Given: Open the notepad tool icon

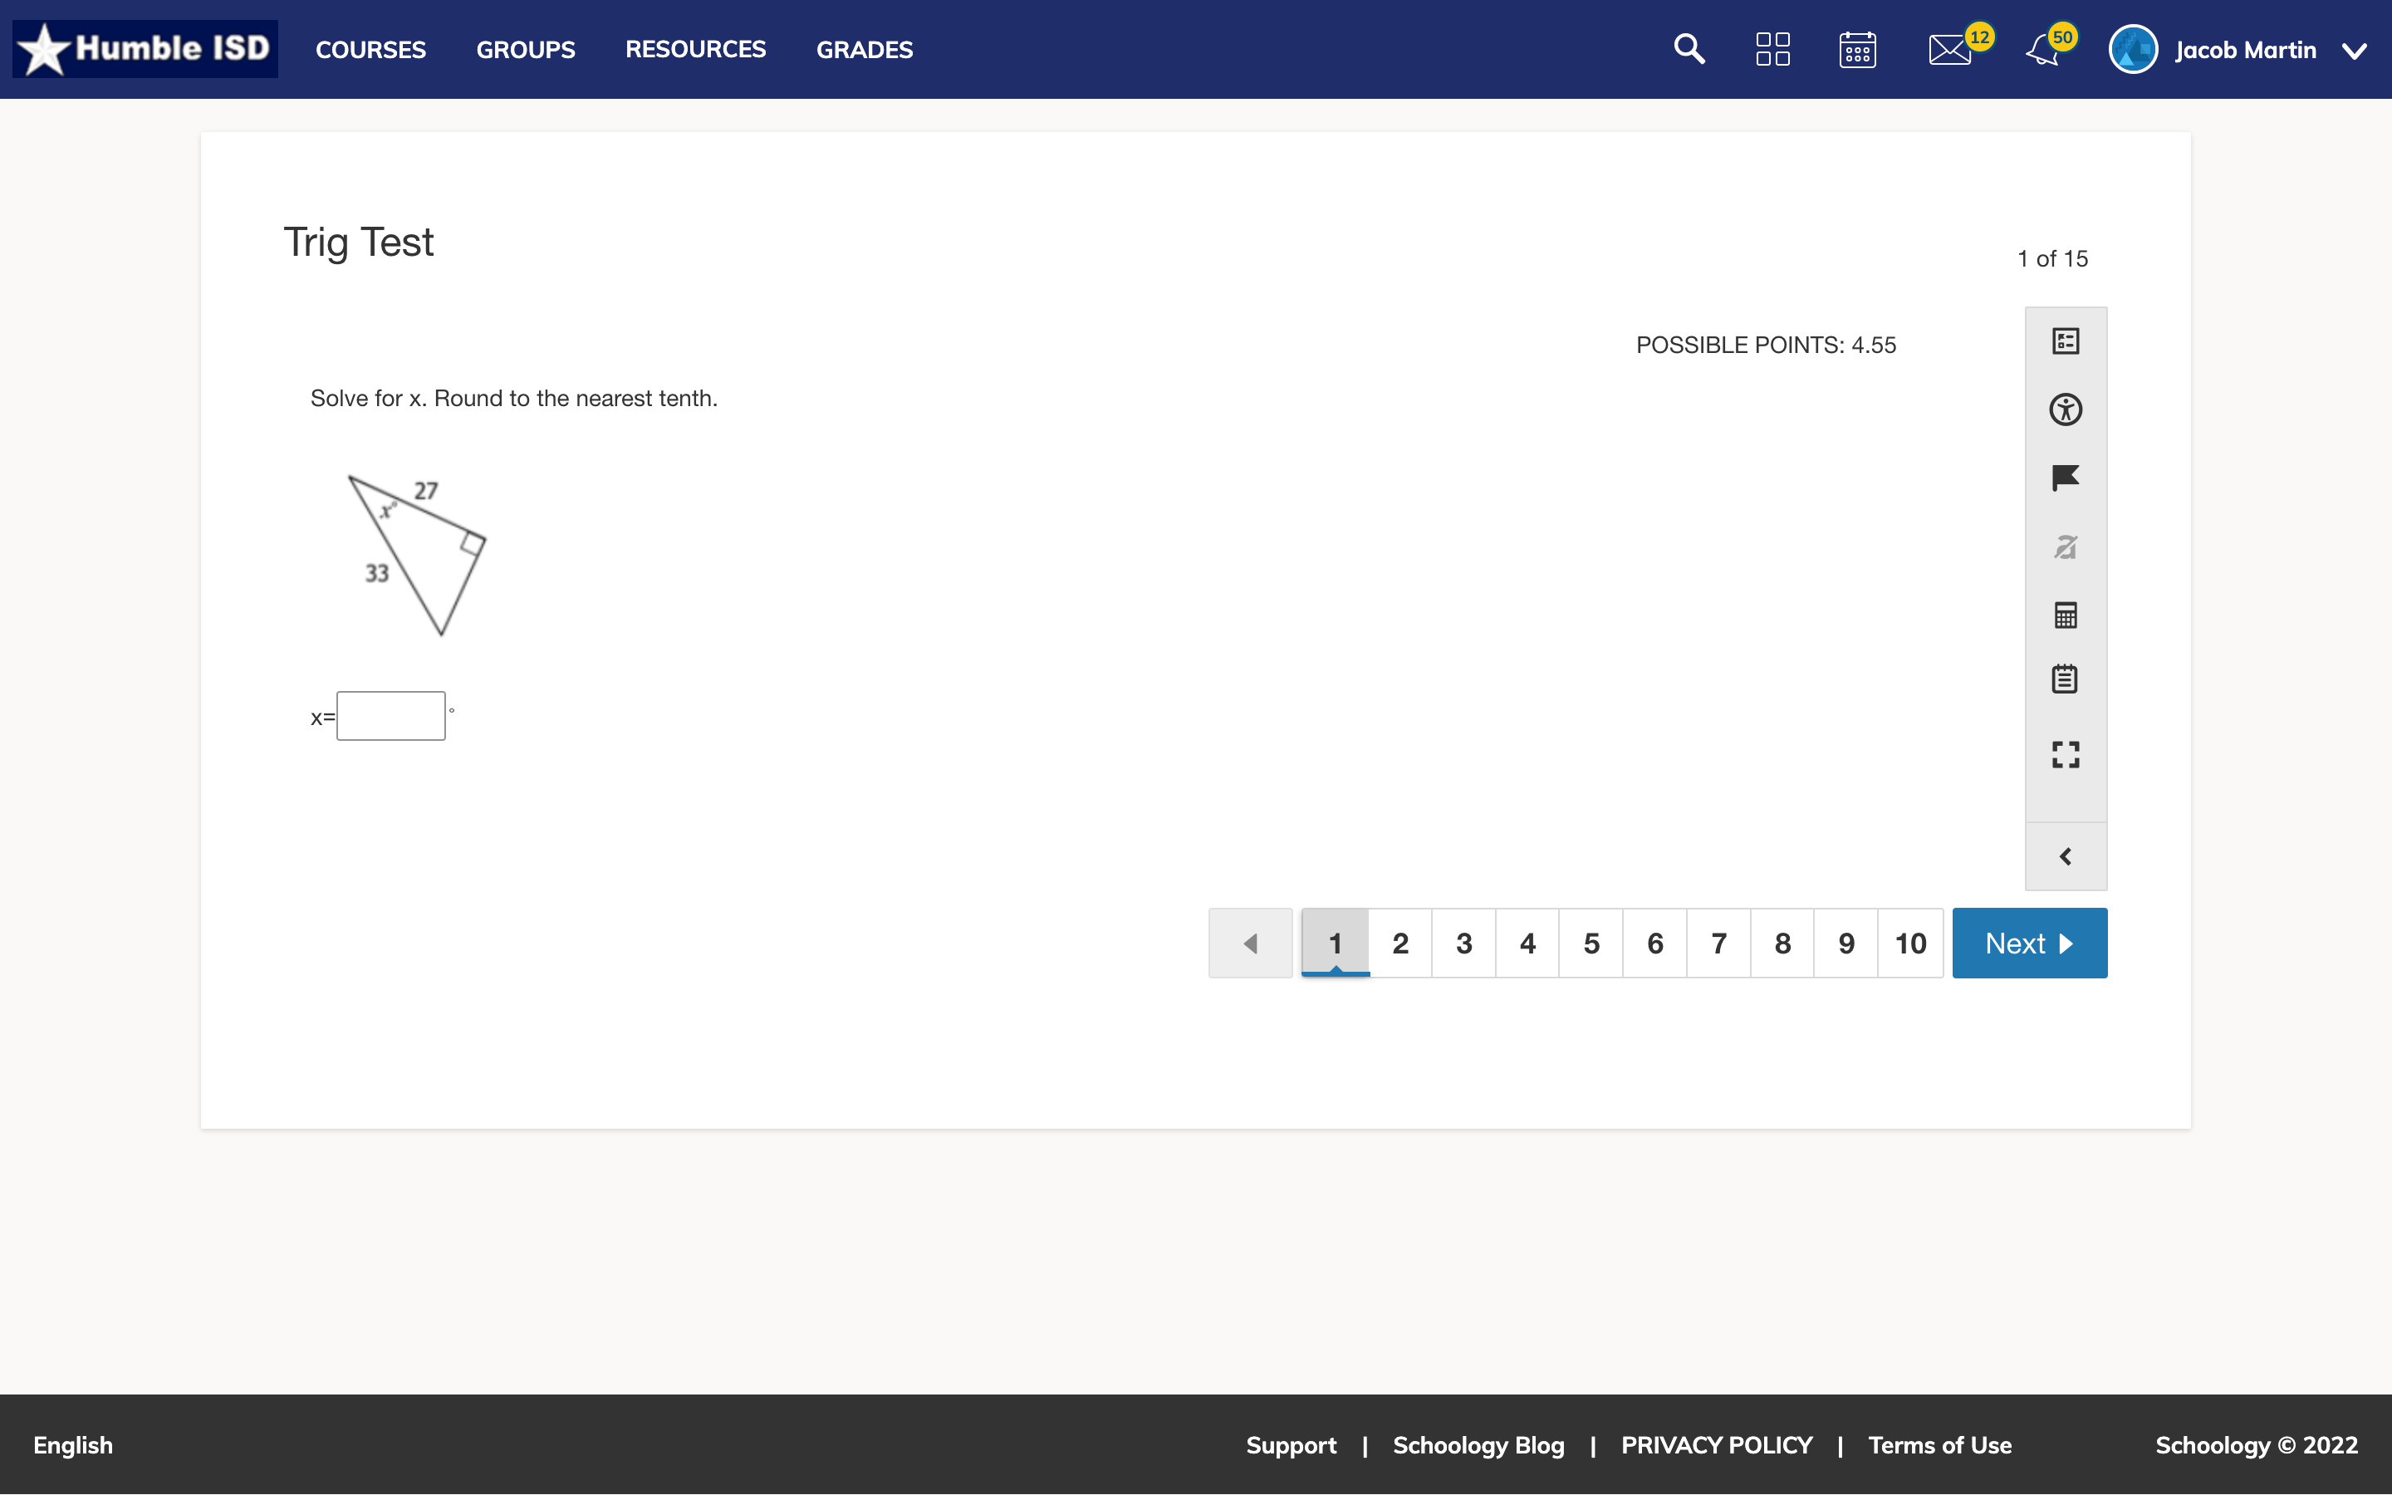Looking at the screenshot, I should tap(2065, 679).
